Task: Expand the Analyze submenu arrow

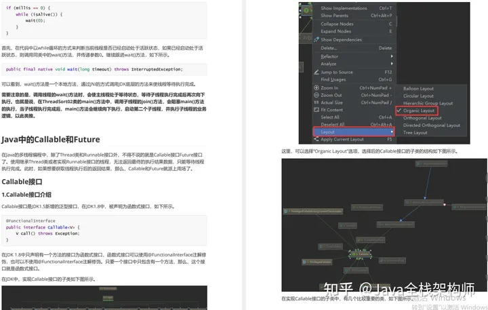Action: click(392, 64)
